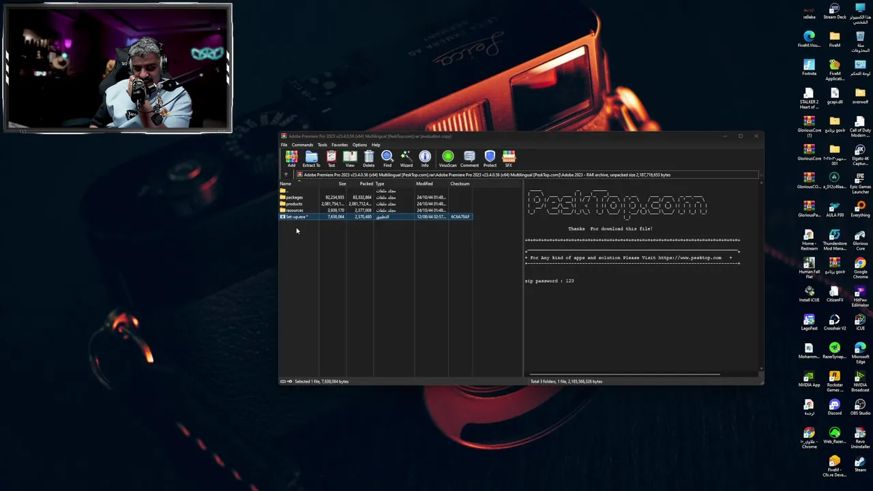Select the Stream Deck desktop icon

point(835,12)
